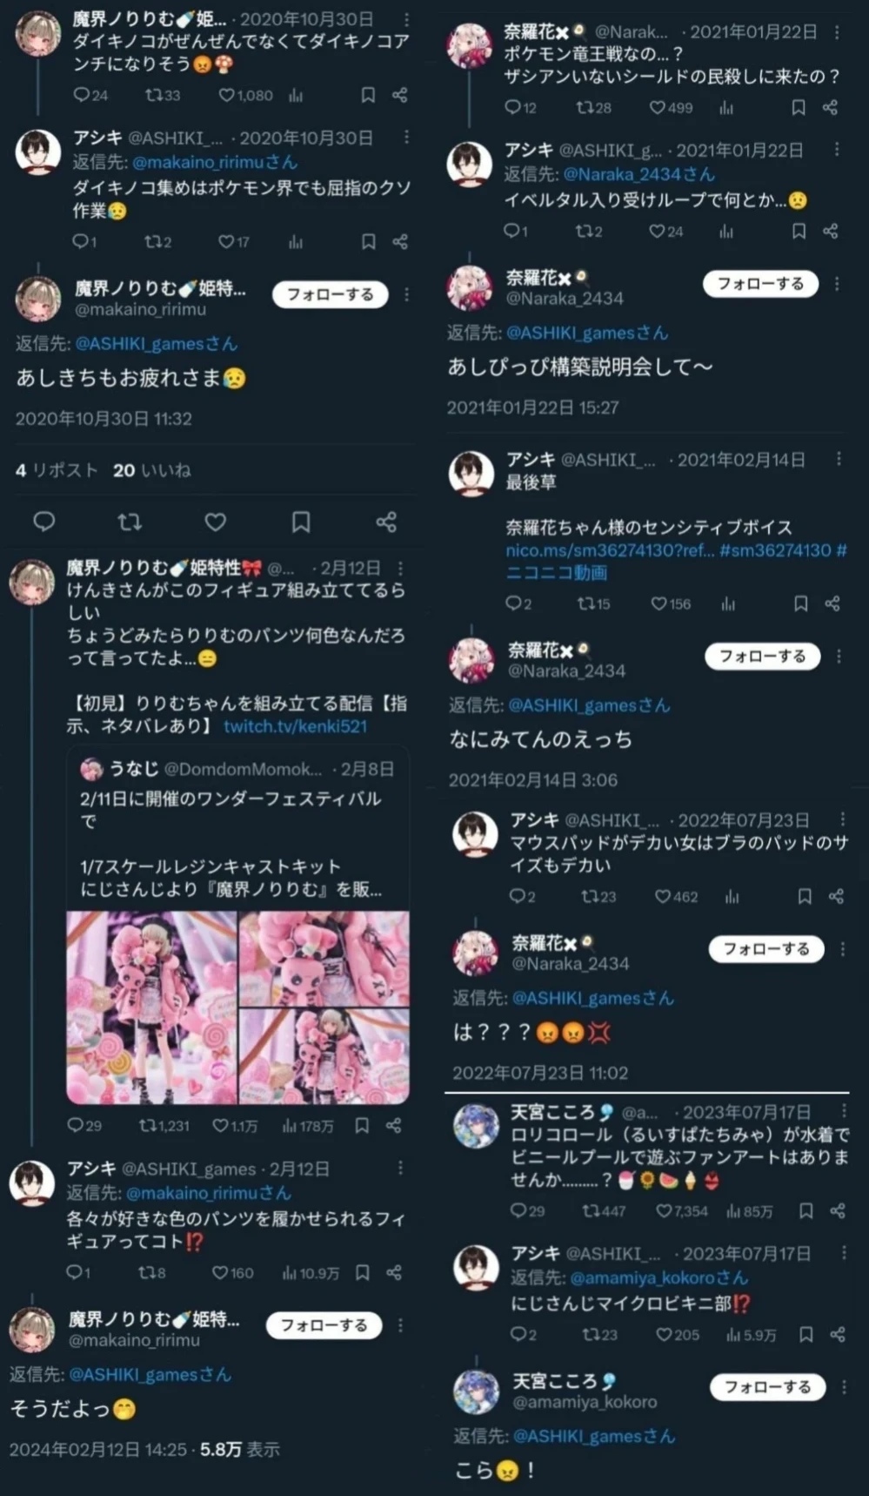869x1496 pixels.
Task: Open more menu beside あしぴっぴ構築説明会 tweet
Action: point(837,284)
